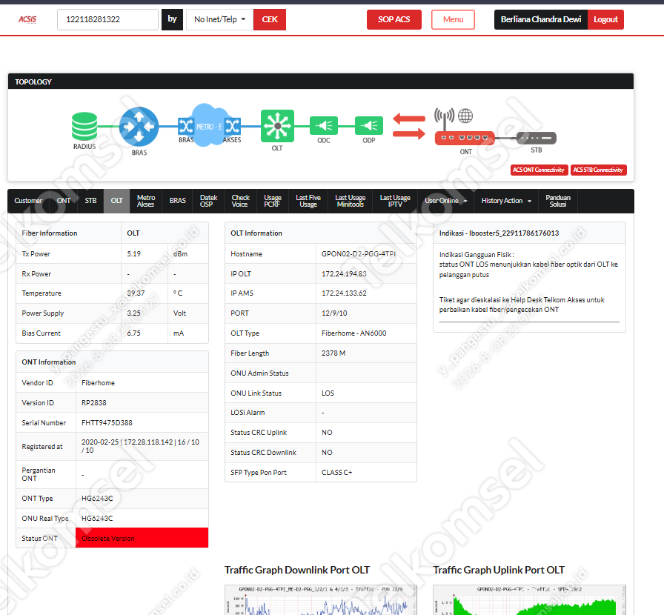The width and height of the screenshot is (664, 615).
Task: Focus the search number input field
Action: coord(107,19)
